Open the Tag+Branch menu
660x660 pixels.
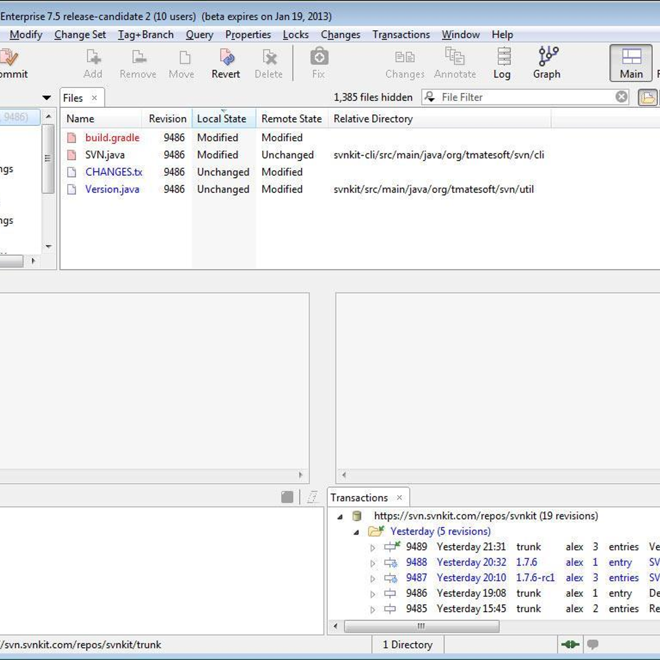point(146,35)
